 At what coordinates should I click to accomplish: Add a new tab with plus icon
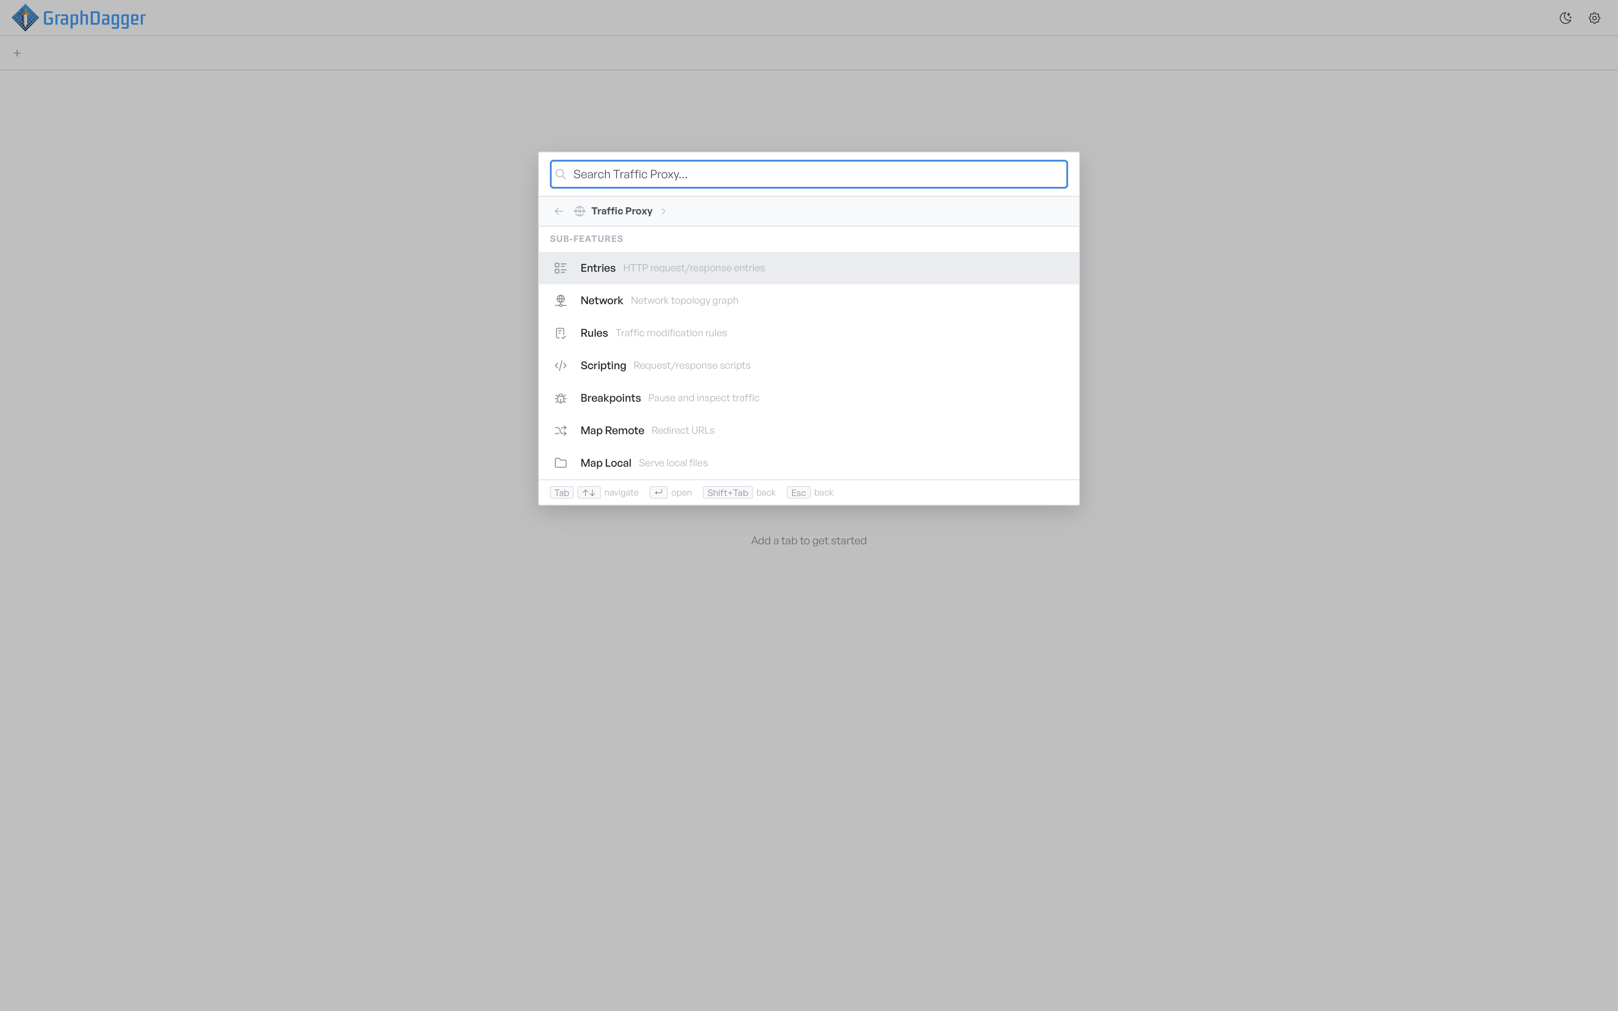click(x=18, y=53)
